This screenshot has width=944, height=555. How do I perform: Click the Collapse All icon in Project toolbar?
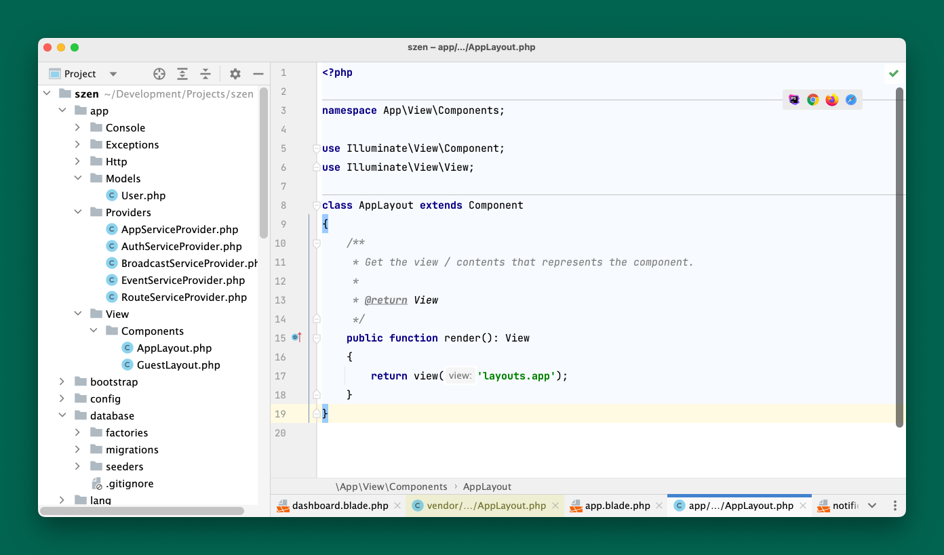point(205,74)
